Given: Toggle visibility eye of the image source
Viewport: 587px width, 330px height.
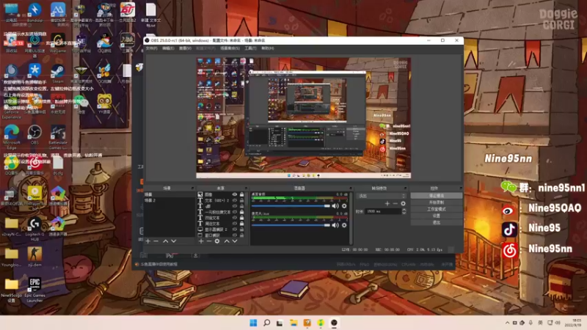Looking at the screenshot, I should (x=235, y=194).
